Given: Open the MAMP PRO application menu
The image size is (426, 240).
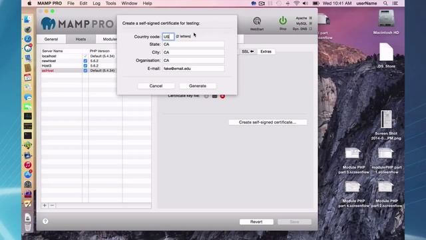Looking at the screenshot, I should pyautogui.click(x=49, y=3).
